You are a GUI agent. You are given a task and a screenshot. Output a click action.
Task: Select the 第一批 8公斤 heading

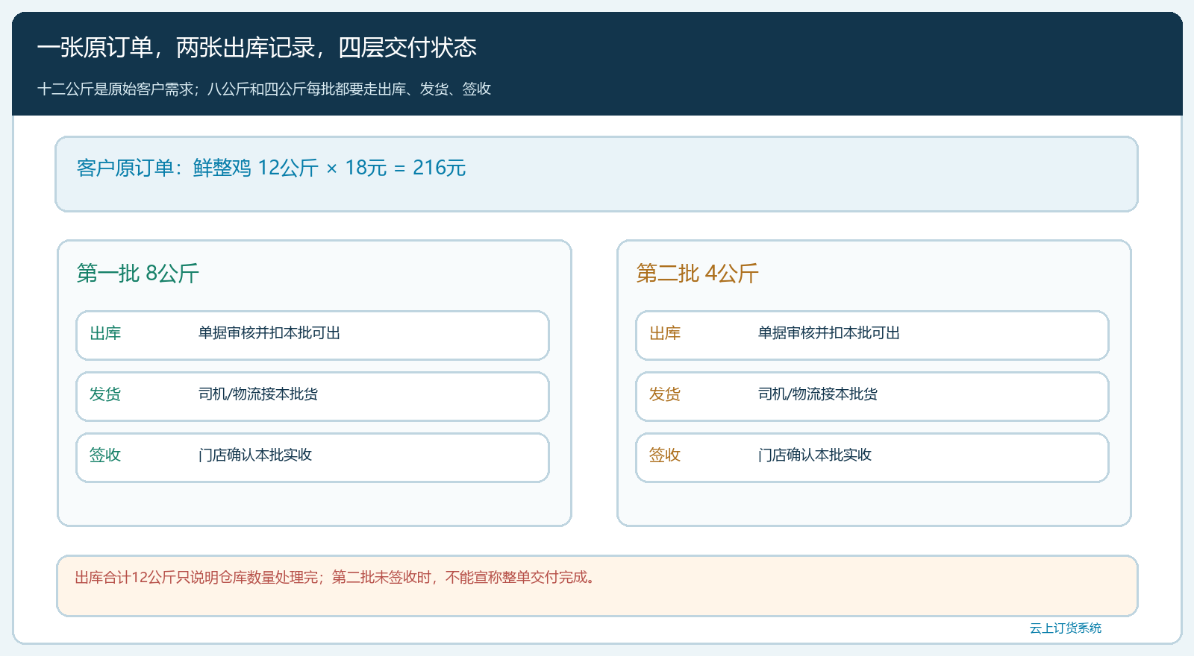[138, 274]
